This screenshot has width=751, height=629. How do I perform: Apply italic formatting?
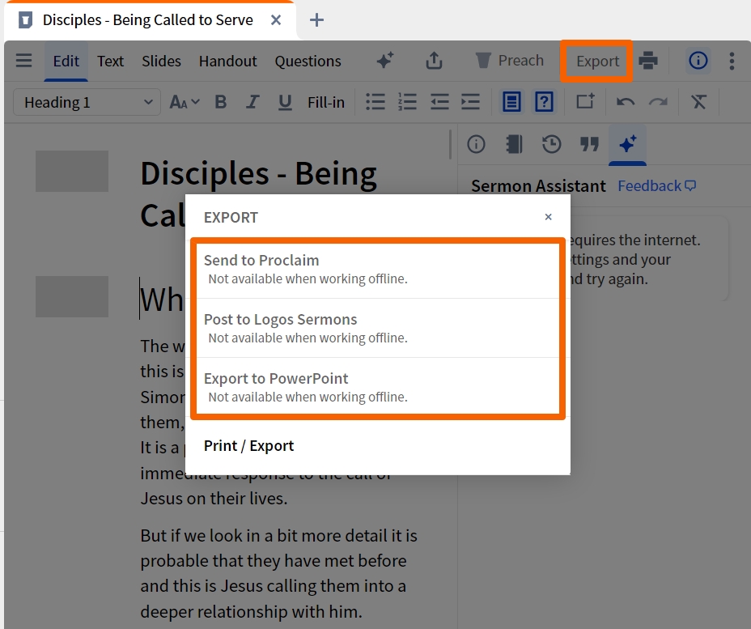[252, 102]
